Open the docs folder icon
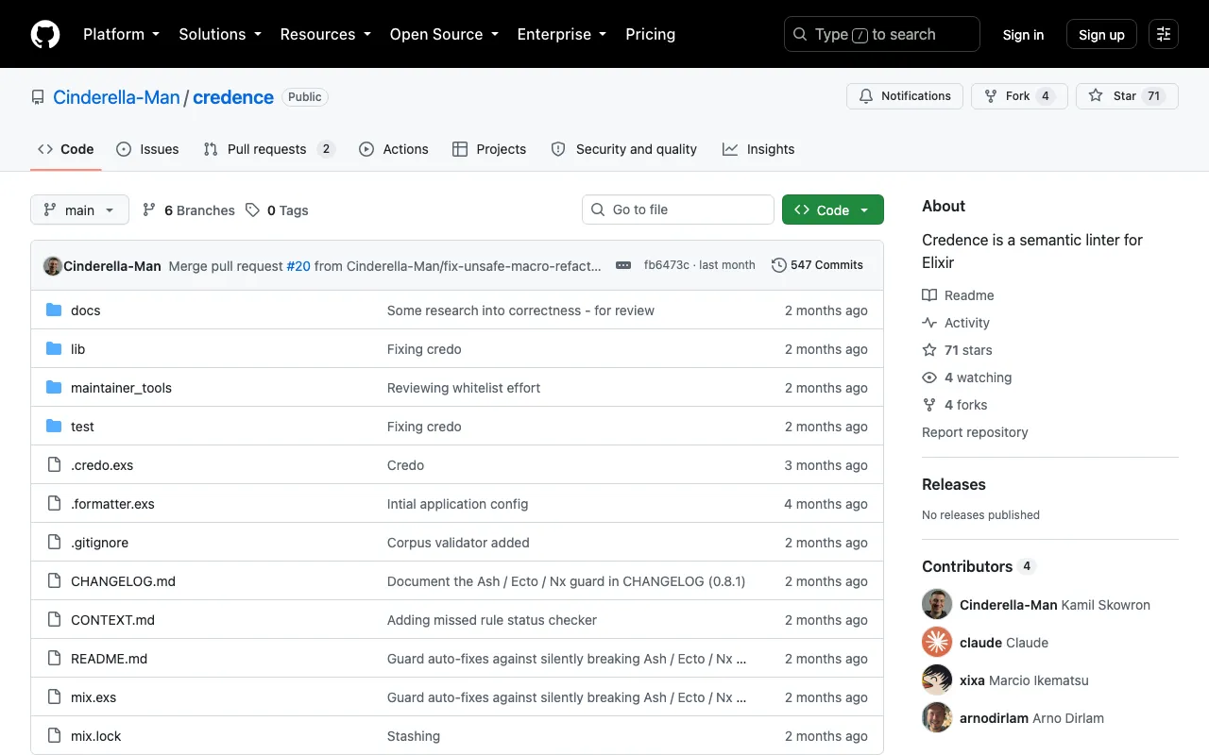 [54, 310]
